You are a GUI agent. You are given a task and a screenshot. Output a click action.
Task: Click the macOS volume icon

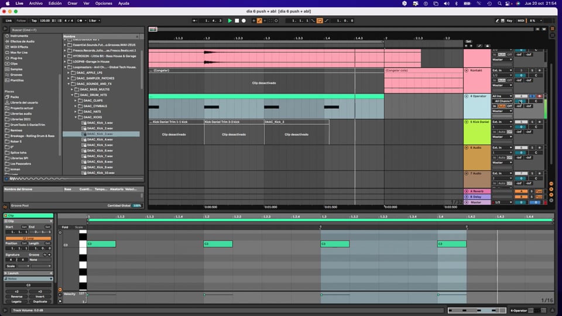(446, 4)
